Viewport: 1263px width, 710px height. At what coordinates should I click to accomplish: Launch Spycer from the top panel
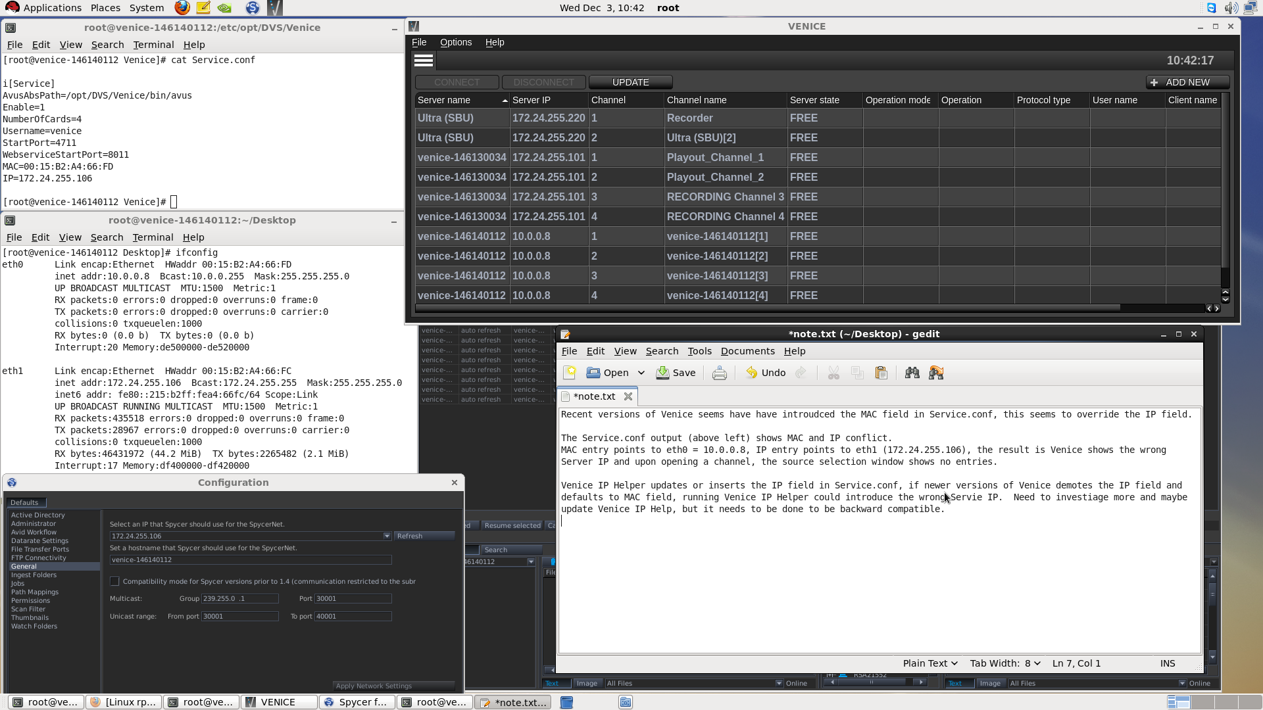(x=253, y=8)
